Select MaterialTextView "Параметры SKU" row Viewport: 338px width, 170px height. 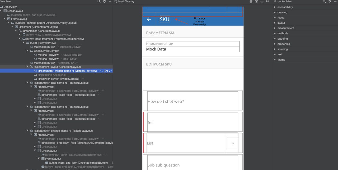(56, 47)
